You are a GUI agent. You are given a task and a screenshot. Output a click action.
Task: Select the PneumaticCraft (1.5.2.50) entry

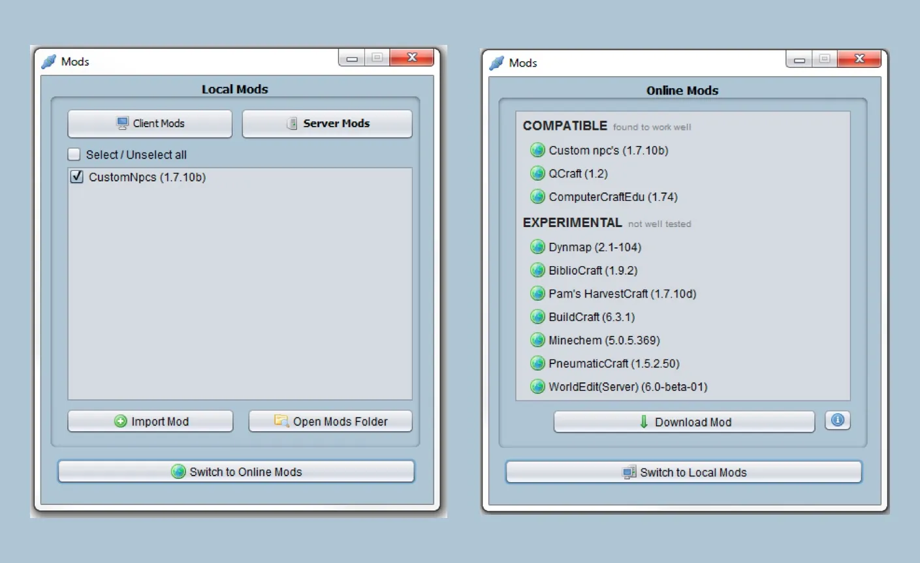(614, 363)
